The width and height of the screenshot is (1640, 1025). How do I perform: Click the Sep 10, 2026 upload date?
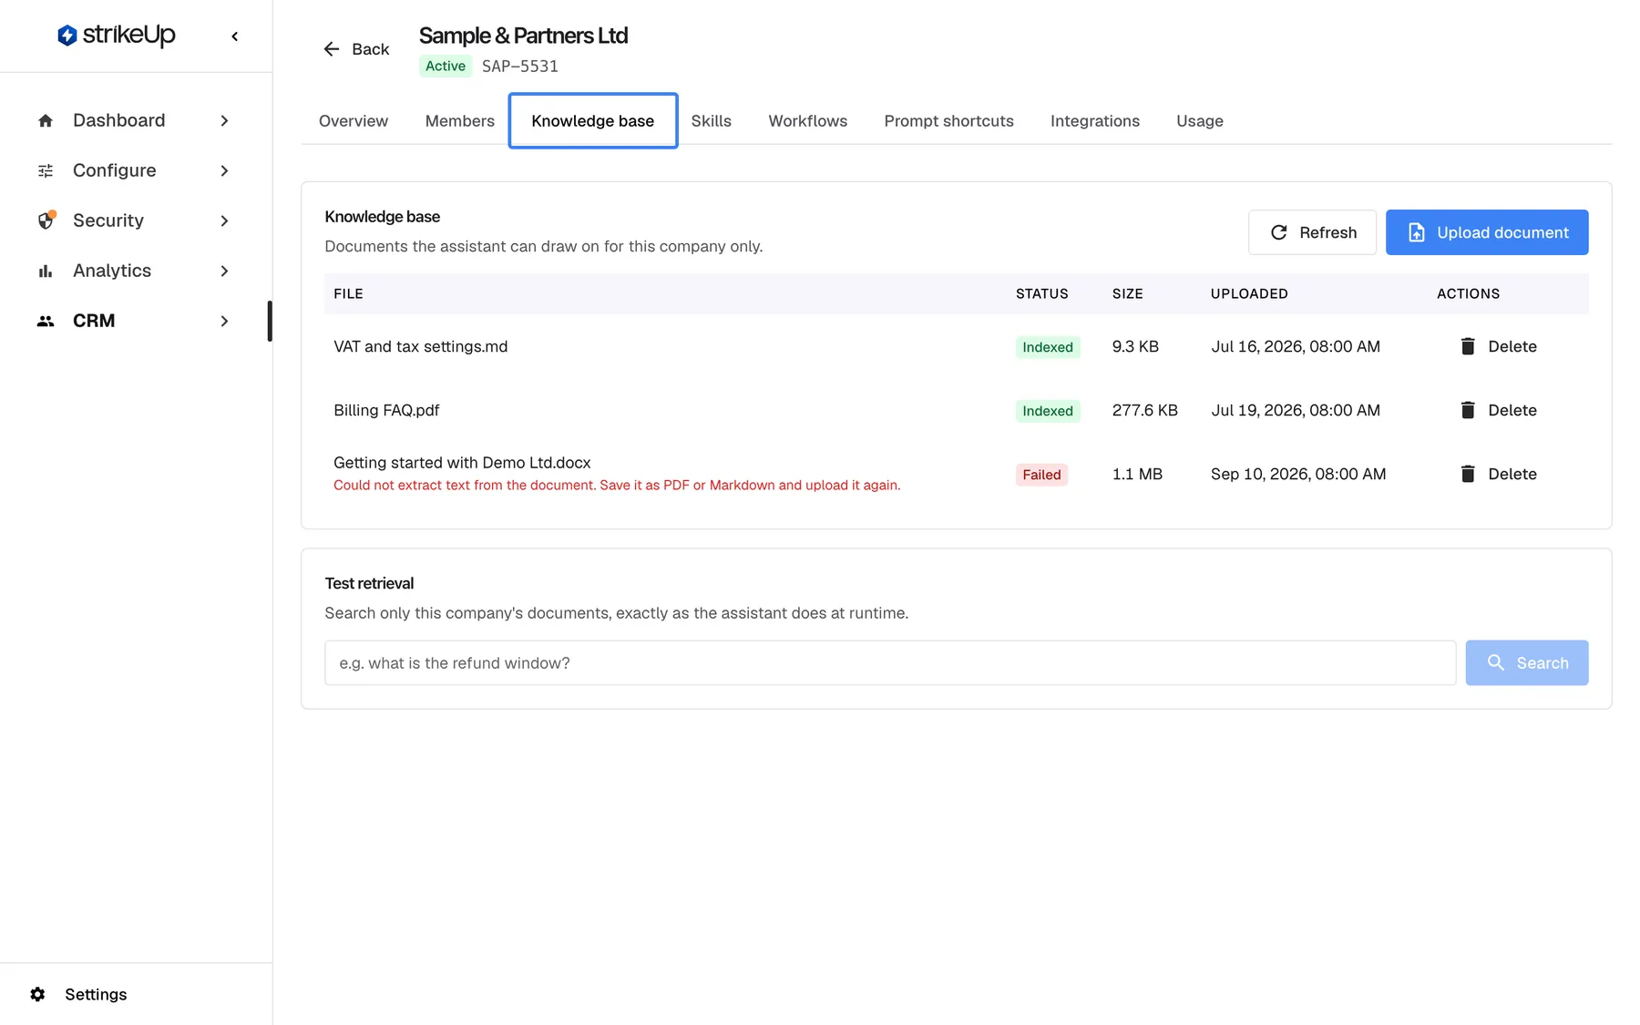click(1298, 474)
